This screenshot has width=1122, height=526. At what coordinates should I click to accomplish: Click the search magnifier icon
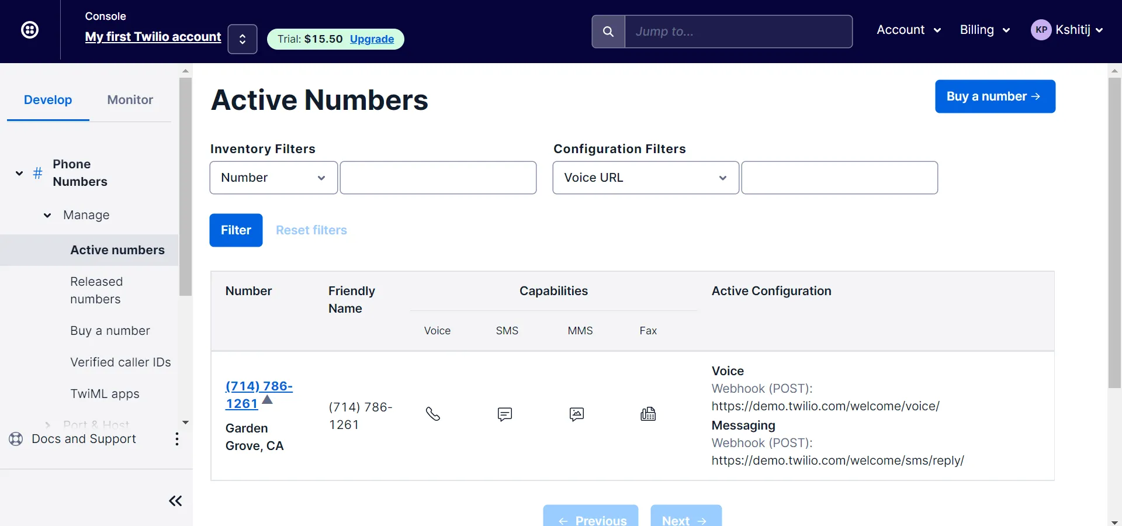click(x=608, y=32)
